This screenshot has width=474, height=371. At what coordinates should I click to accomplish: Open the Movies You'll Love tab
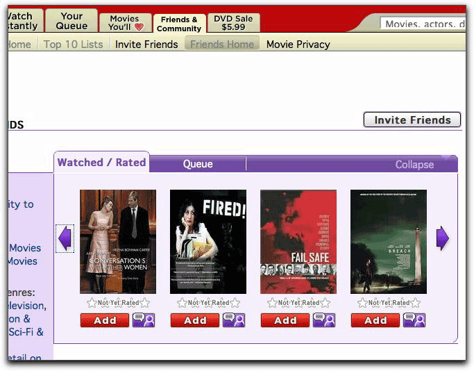pyautogui.click(x=126, y=23)
